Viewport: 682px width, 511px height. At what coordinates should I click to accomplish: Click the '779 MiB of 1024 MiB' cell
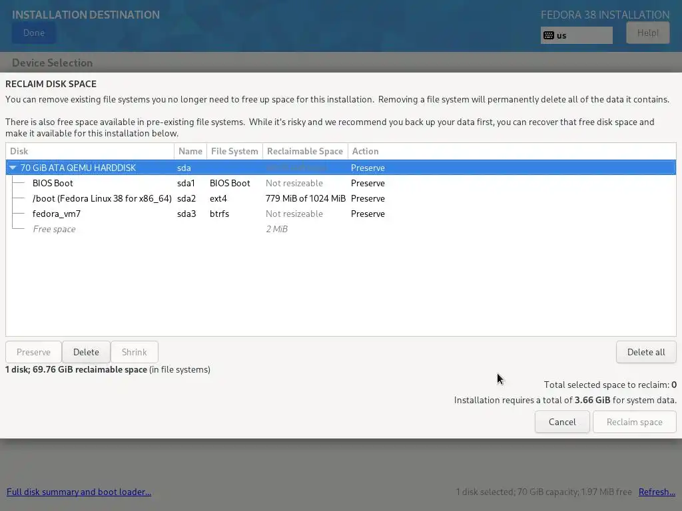click(x=305, y=198)
